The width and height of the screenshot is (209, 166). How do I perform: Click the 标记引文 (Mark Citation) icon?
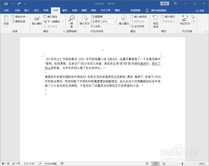point(185,20)
